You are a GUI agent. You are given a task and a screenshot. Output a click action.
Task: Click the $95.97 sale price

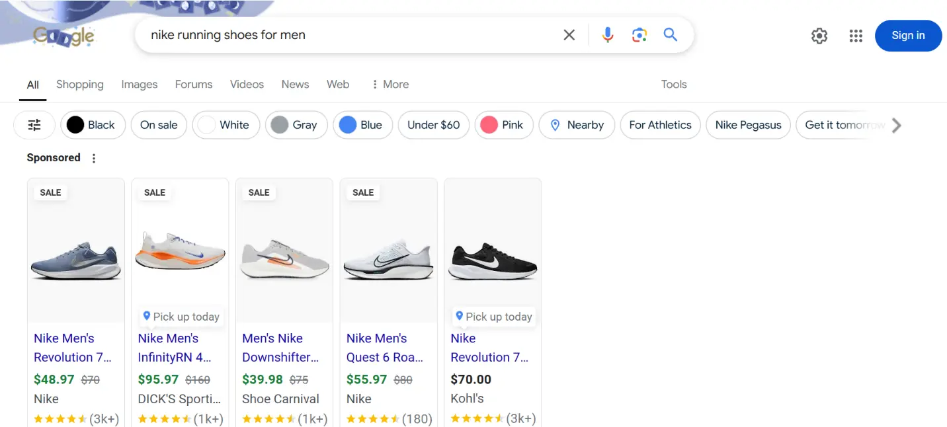point(158,379)
